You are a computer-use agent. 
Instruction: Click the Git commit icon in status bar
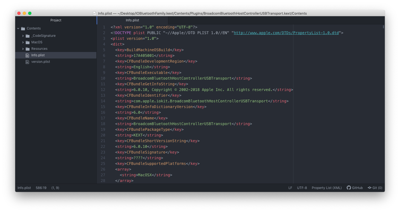pos(369,188)
